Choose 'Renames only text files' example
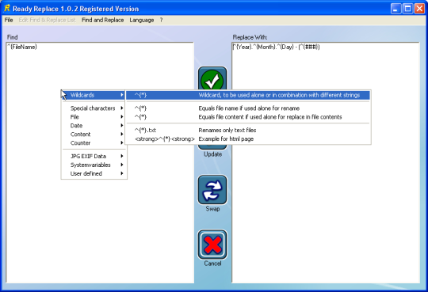This screenshot has width=428, height=292. point(248,130)
